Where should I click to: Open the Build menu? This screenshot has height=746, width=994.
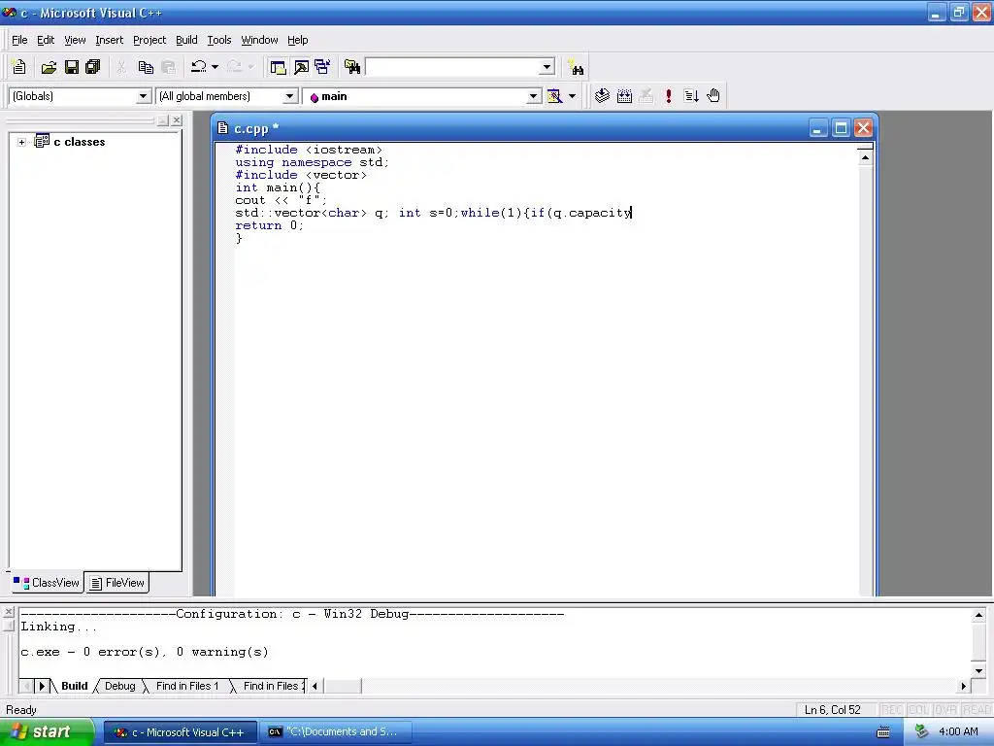tap(186, 40)
